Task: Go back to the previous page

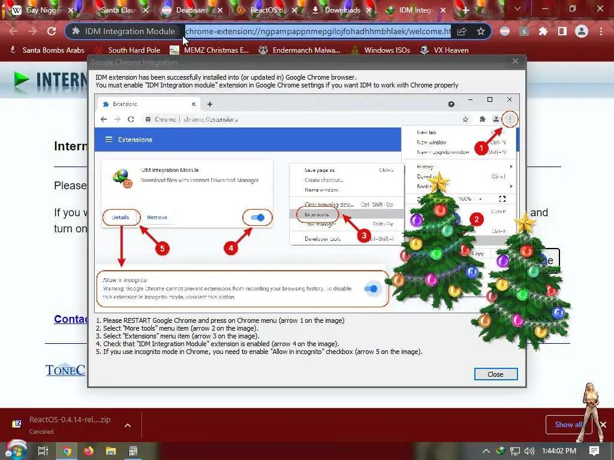Action: point(13,31)
